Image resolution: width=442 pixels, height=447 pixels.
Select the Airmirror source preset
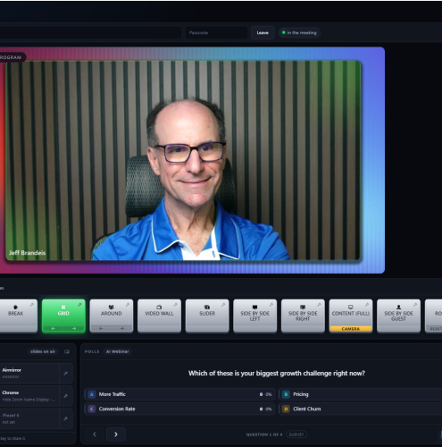29,373
